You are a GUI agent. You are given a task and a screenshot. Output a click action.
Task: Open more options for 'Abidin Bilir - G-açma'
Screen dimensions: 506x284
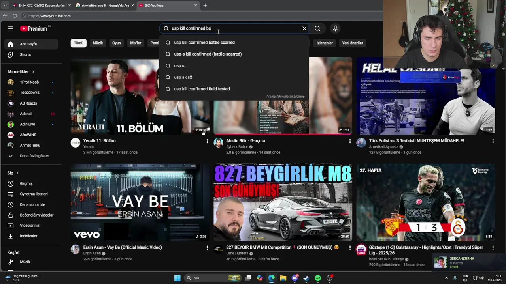pyautogui.click(x=350, y=141)
